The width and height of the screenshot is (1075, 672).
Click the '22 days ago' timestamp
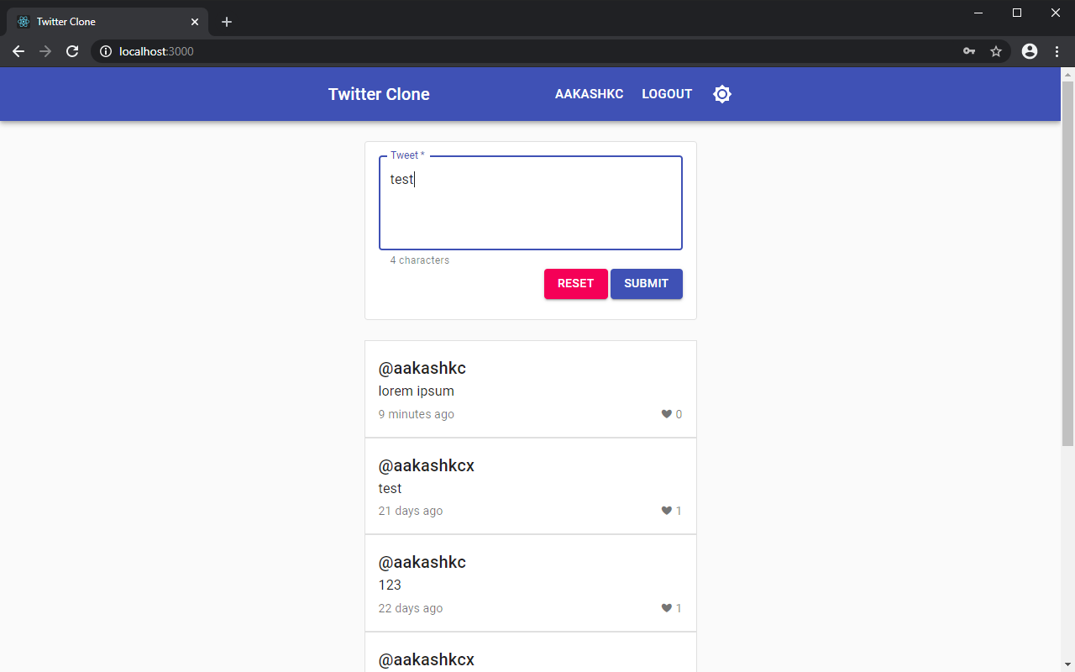411,608
